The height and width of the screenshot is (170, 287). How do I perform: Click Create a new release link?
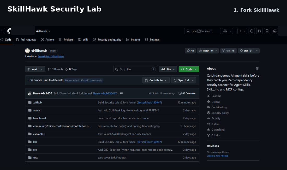pyautogui.click(x=217, y=156)
